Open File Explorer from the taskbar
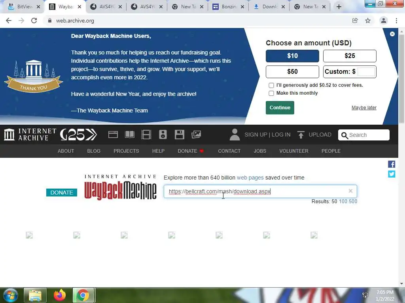This screenshot has height=303, width=405. (35, 295)
